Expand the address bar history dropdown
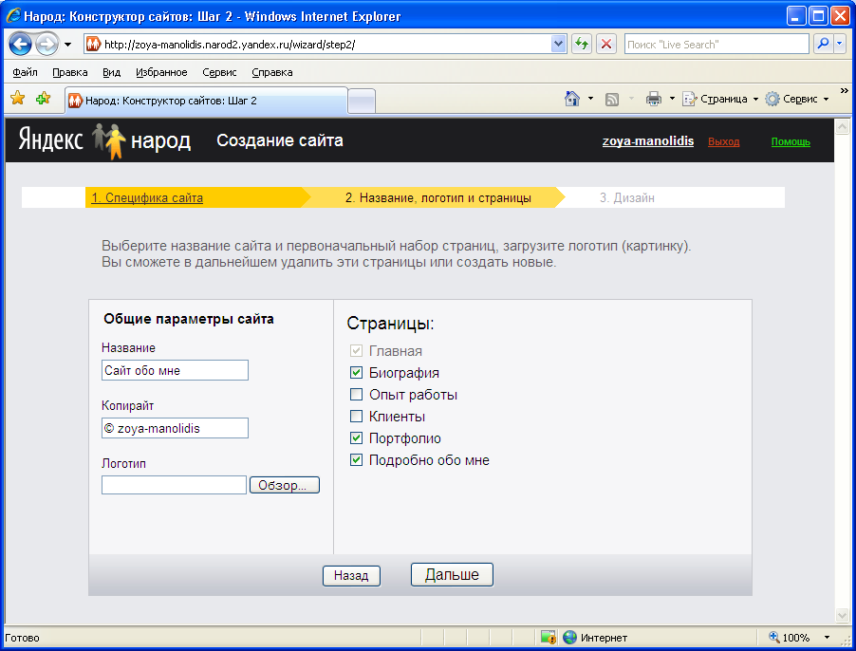This screenshot has width=856, height=651. [558, 45]
